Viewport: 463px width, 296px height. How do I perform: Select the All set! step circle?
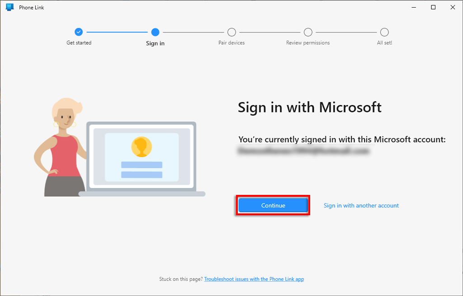point(384,32)
